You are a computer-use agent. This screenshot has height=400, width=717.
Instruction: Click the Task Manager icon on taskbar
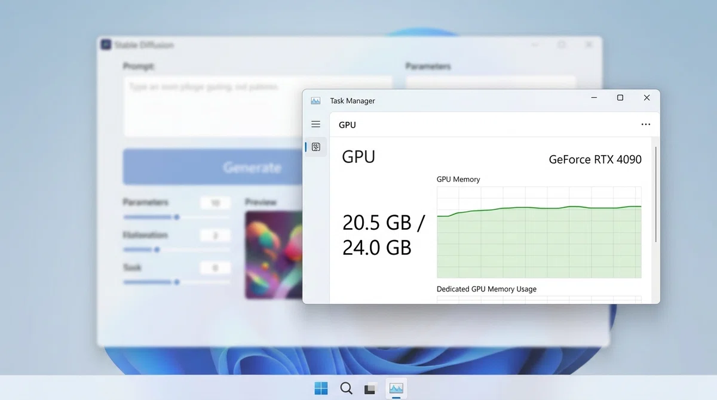(396, 389)
